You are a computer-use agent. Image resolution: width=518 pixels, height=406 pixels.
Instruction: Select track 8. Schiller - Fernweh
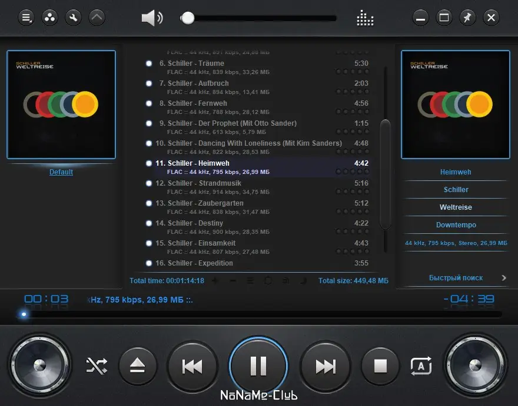tap(263, 107)
